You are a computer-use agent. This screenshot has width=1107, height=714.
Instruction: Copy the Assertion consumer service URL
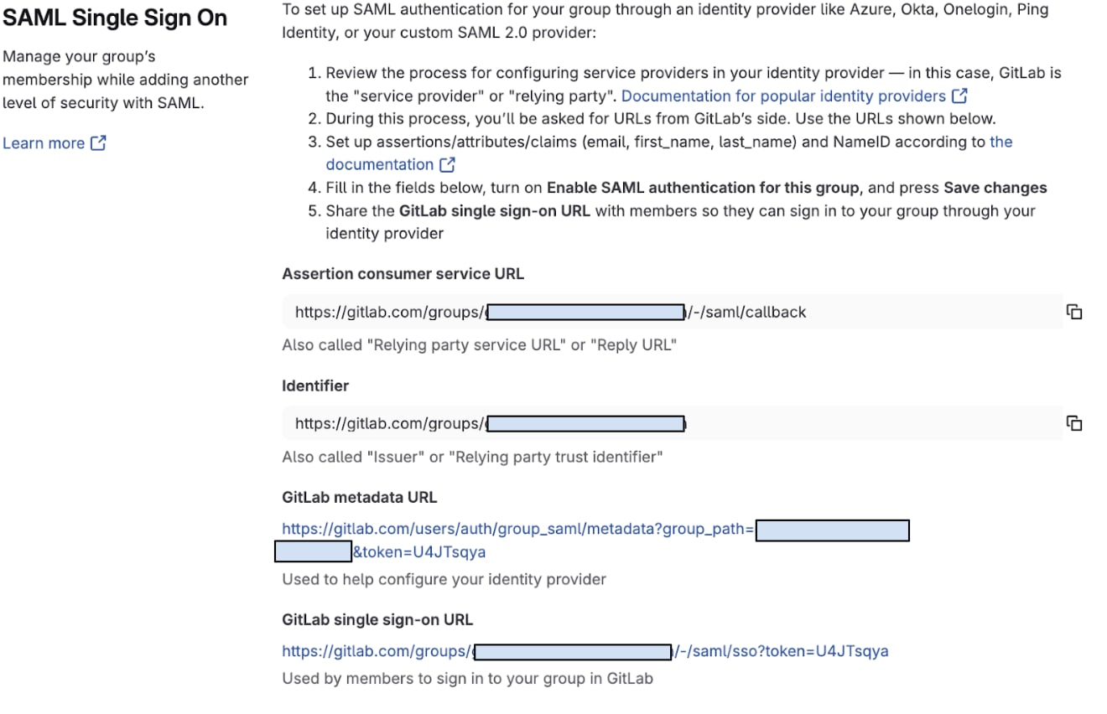pos(1075,311)
